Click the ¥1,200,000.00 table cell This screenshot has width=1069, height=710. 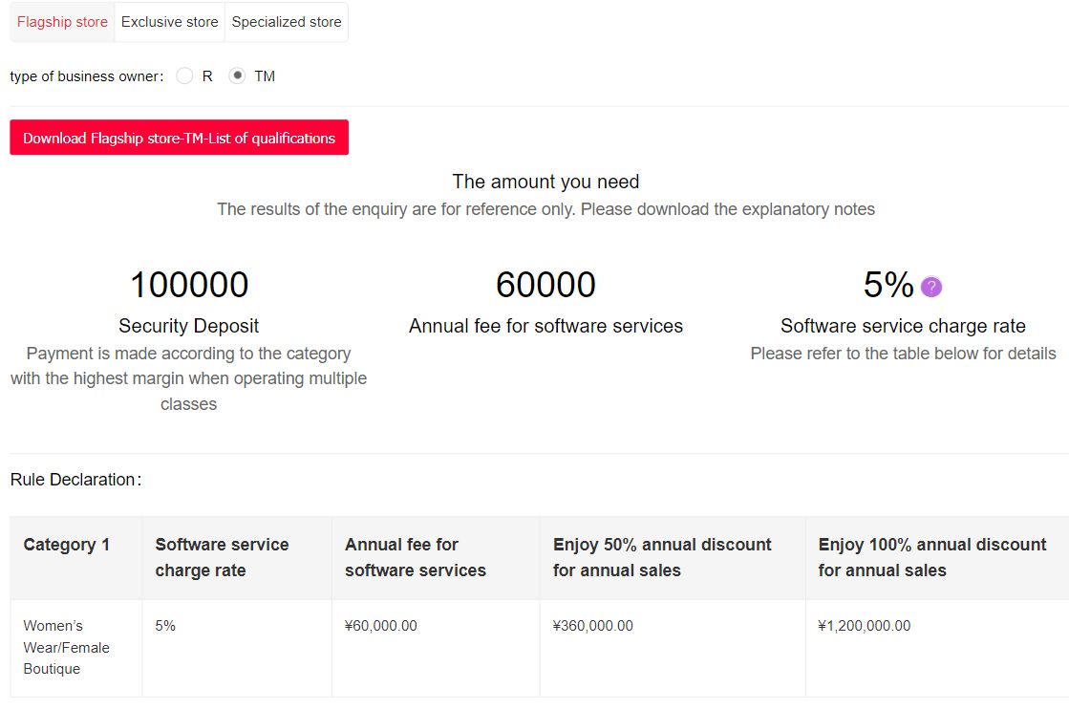pyautogui.click(x=864, y=626)
